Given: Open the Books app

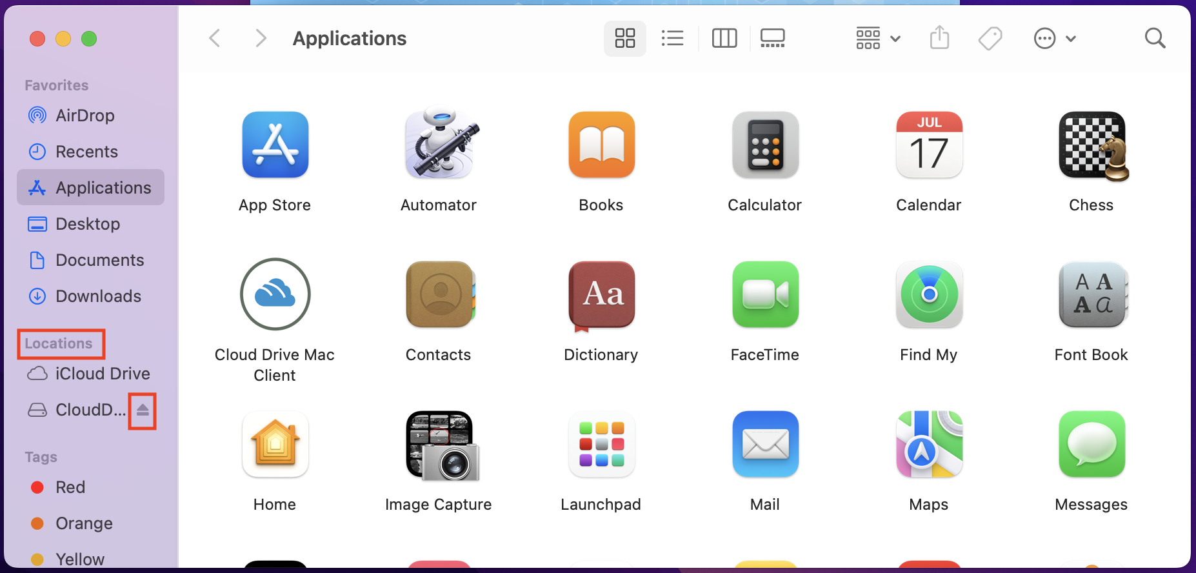Looking at the screenshot, I should point(602,145).
